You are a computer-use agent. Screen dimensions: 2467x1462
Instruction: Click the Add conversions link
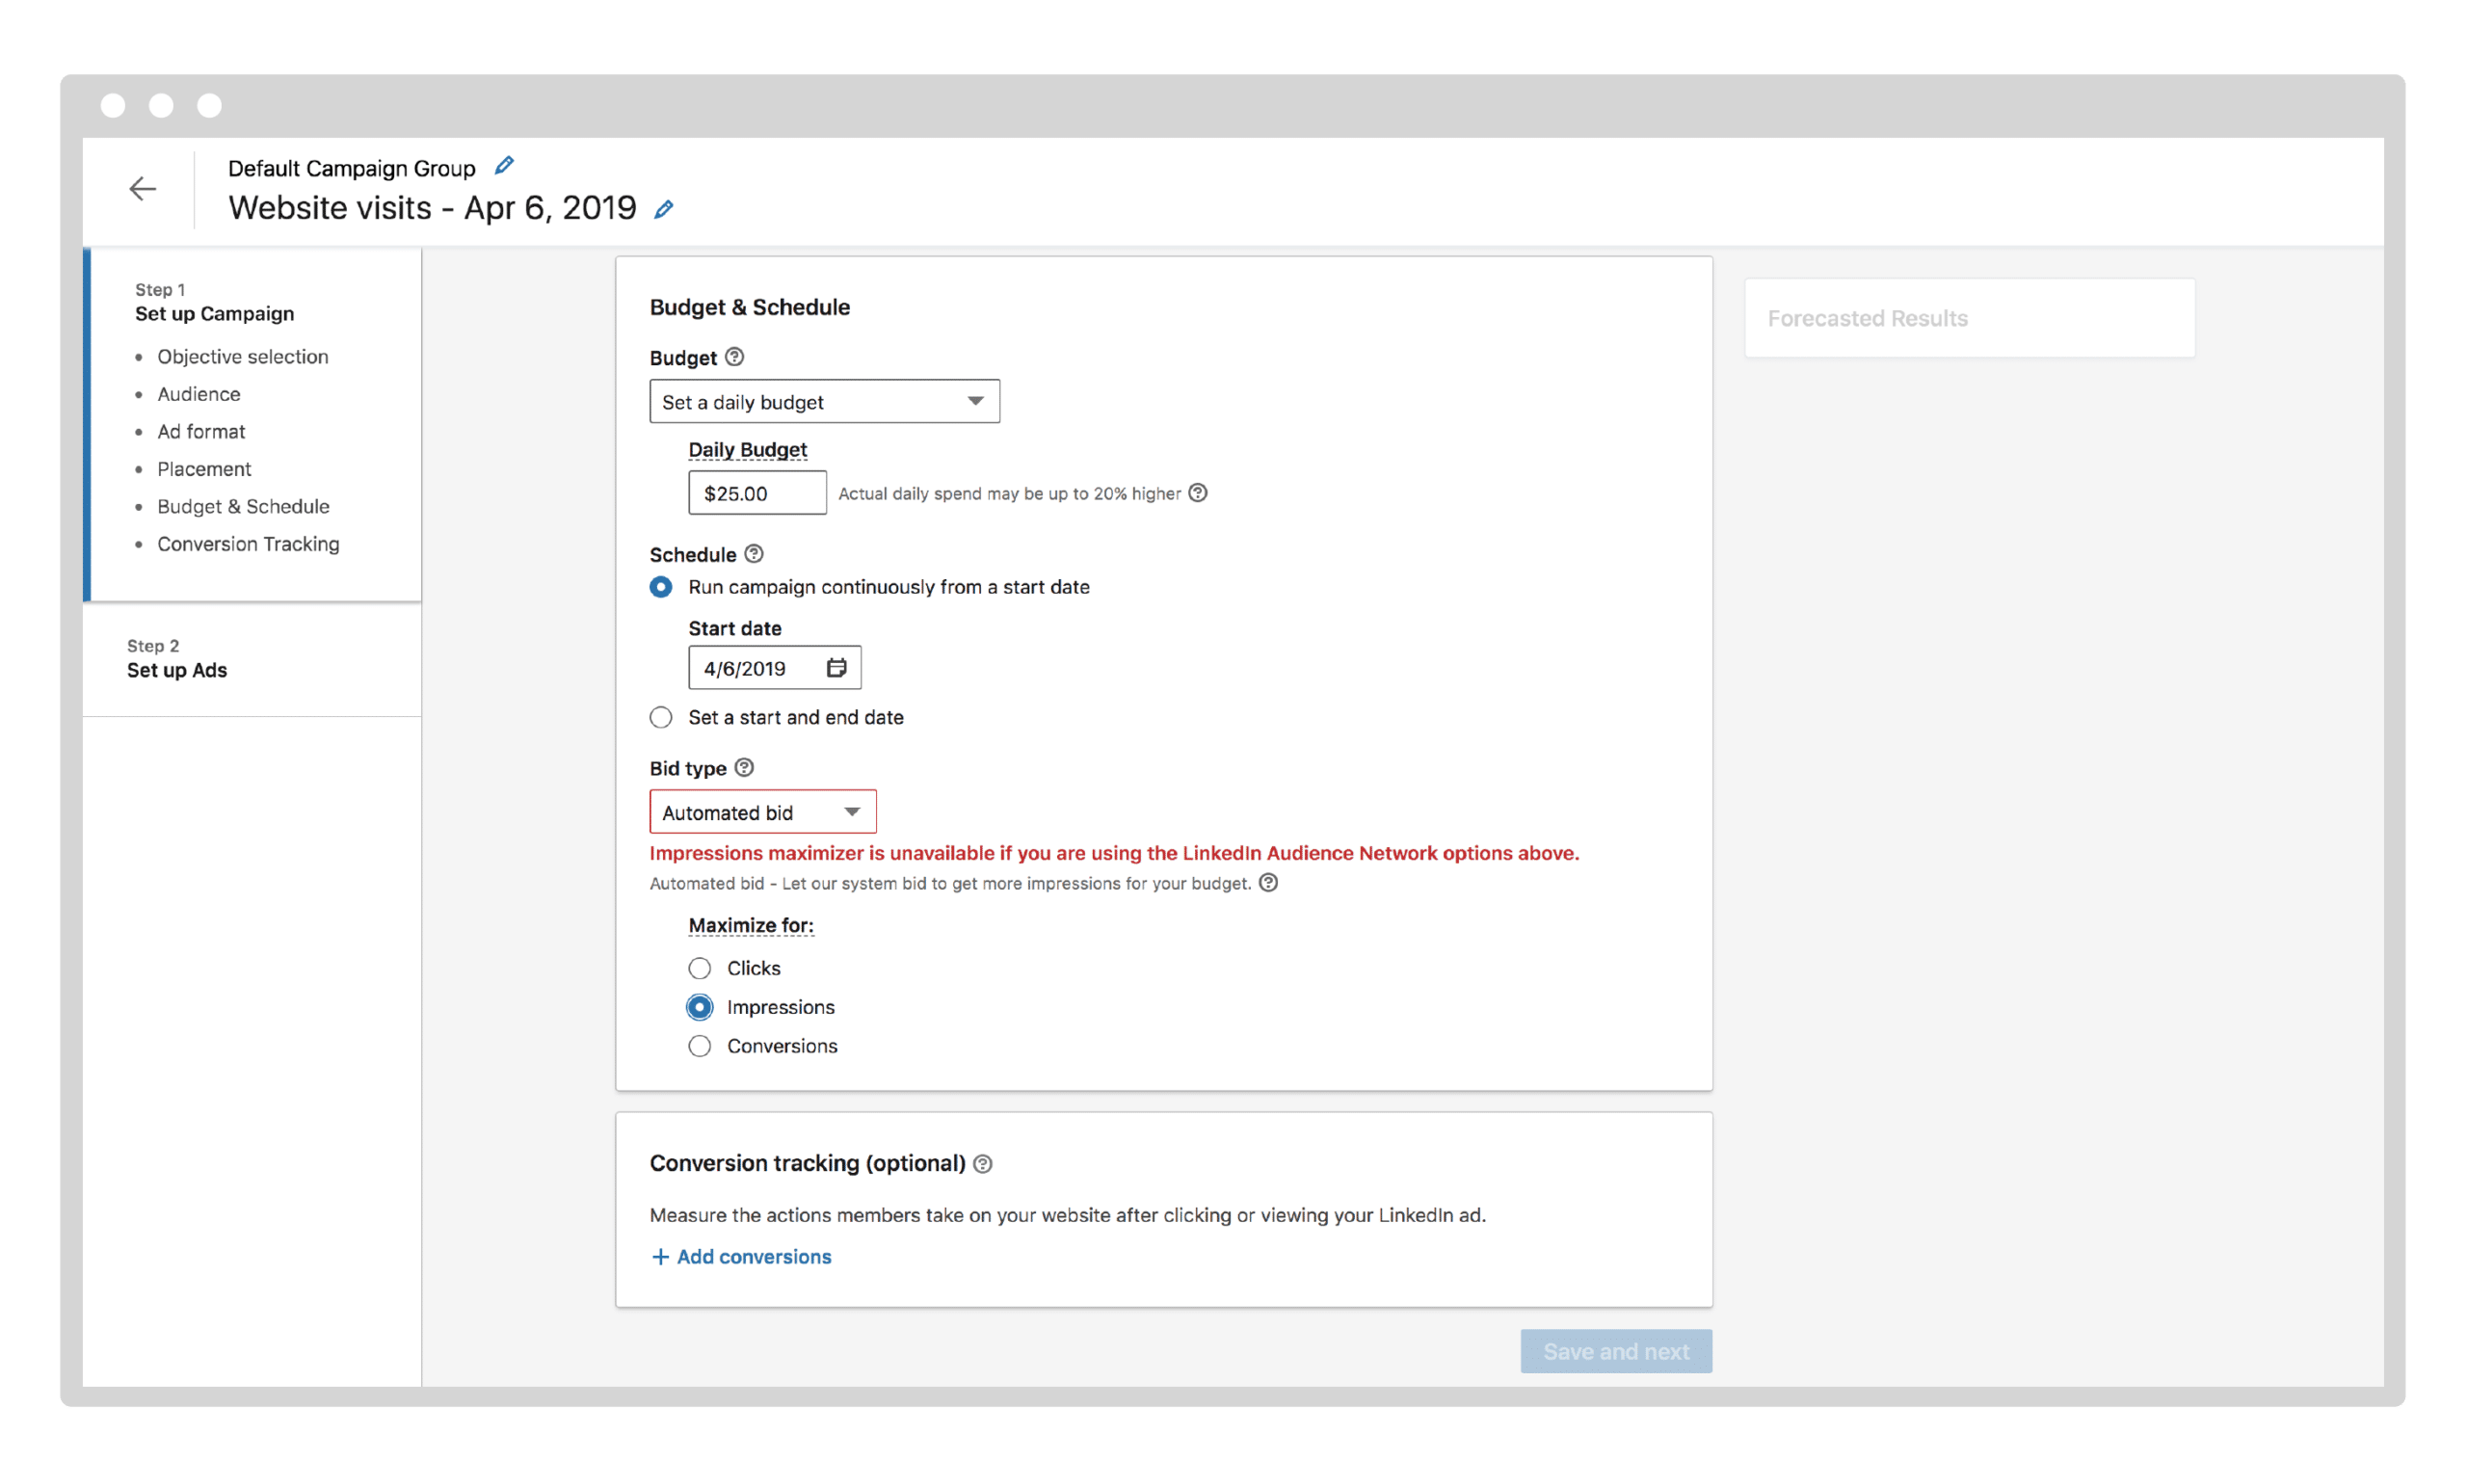742,1256
